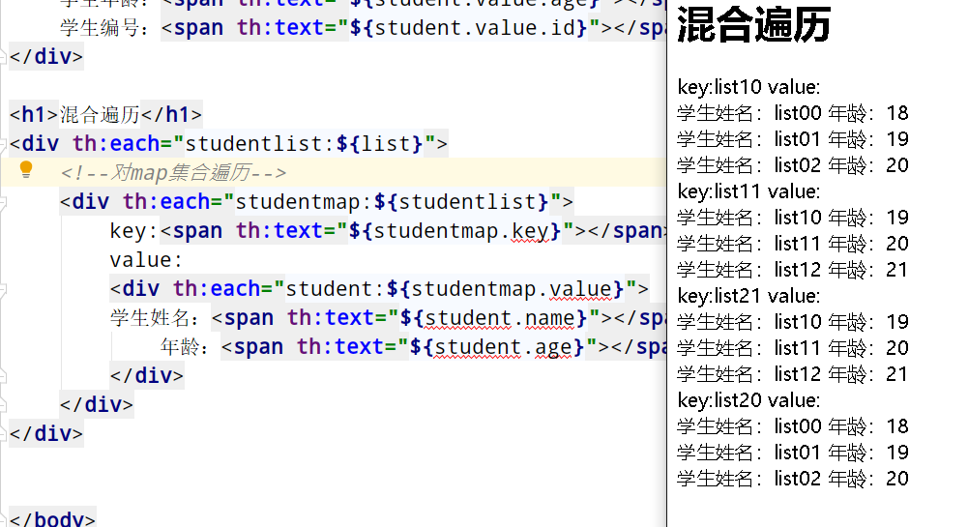
Task: Click the "${studentmap.key}" expression
Action: coord(455,231)
